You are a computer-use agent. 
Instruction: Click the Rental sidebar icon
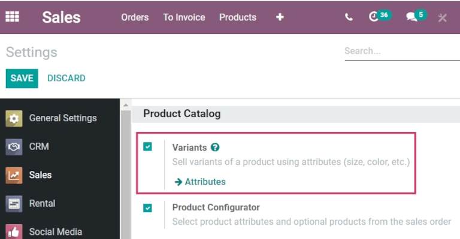(14, 204)
